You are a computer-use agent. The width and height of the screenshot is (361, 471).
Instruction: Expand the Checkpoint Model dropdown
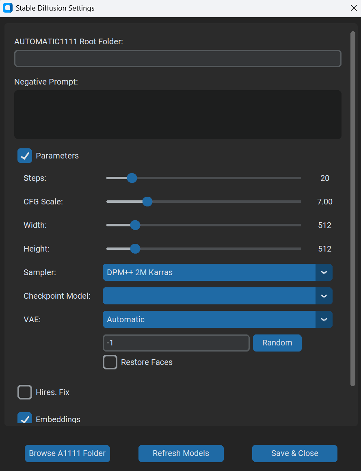(324, 296)
